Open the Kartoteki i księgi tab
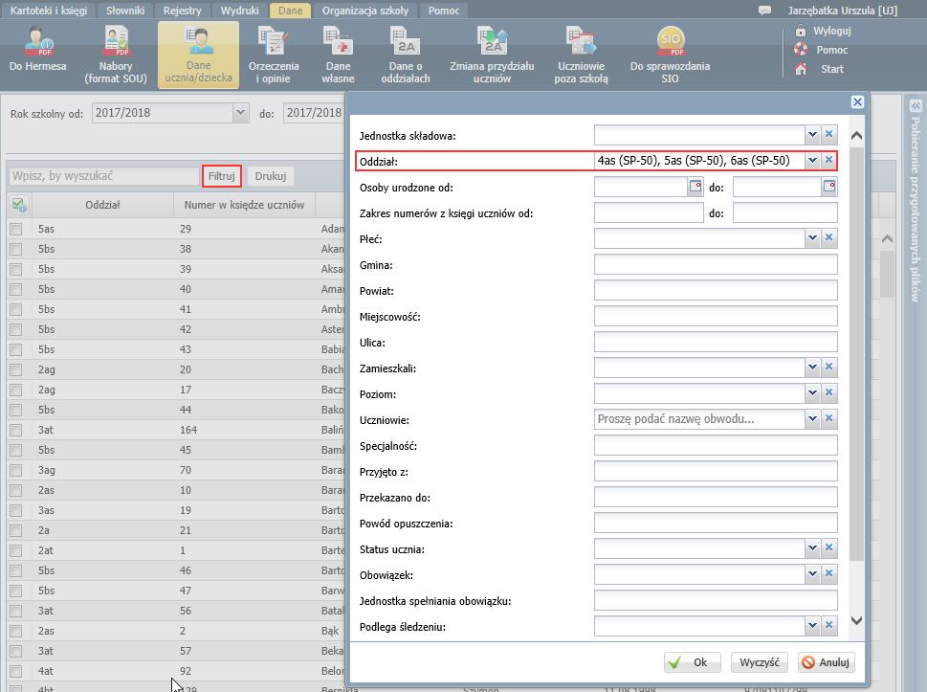 click(49, 11)
